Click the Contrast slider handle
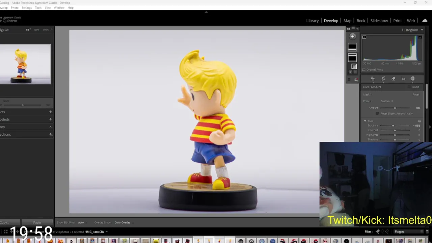 [x=395, y=130]
